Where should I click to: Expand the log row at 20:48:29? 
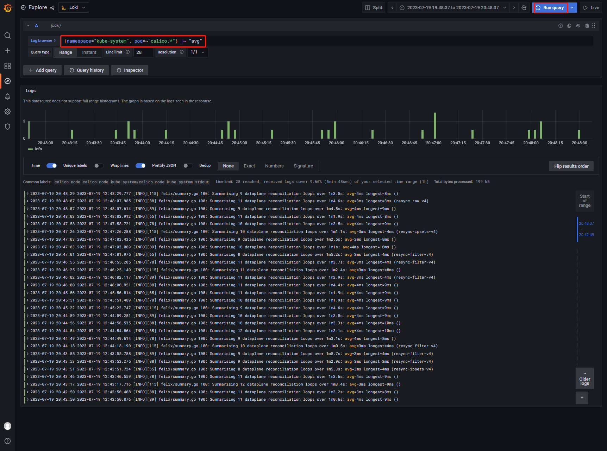click(x=28, y=194)
